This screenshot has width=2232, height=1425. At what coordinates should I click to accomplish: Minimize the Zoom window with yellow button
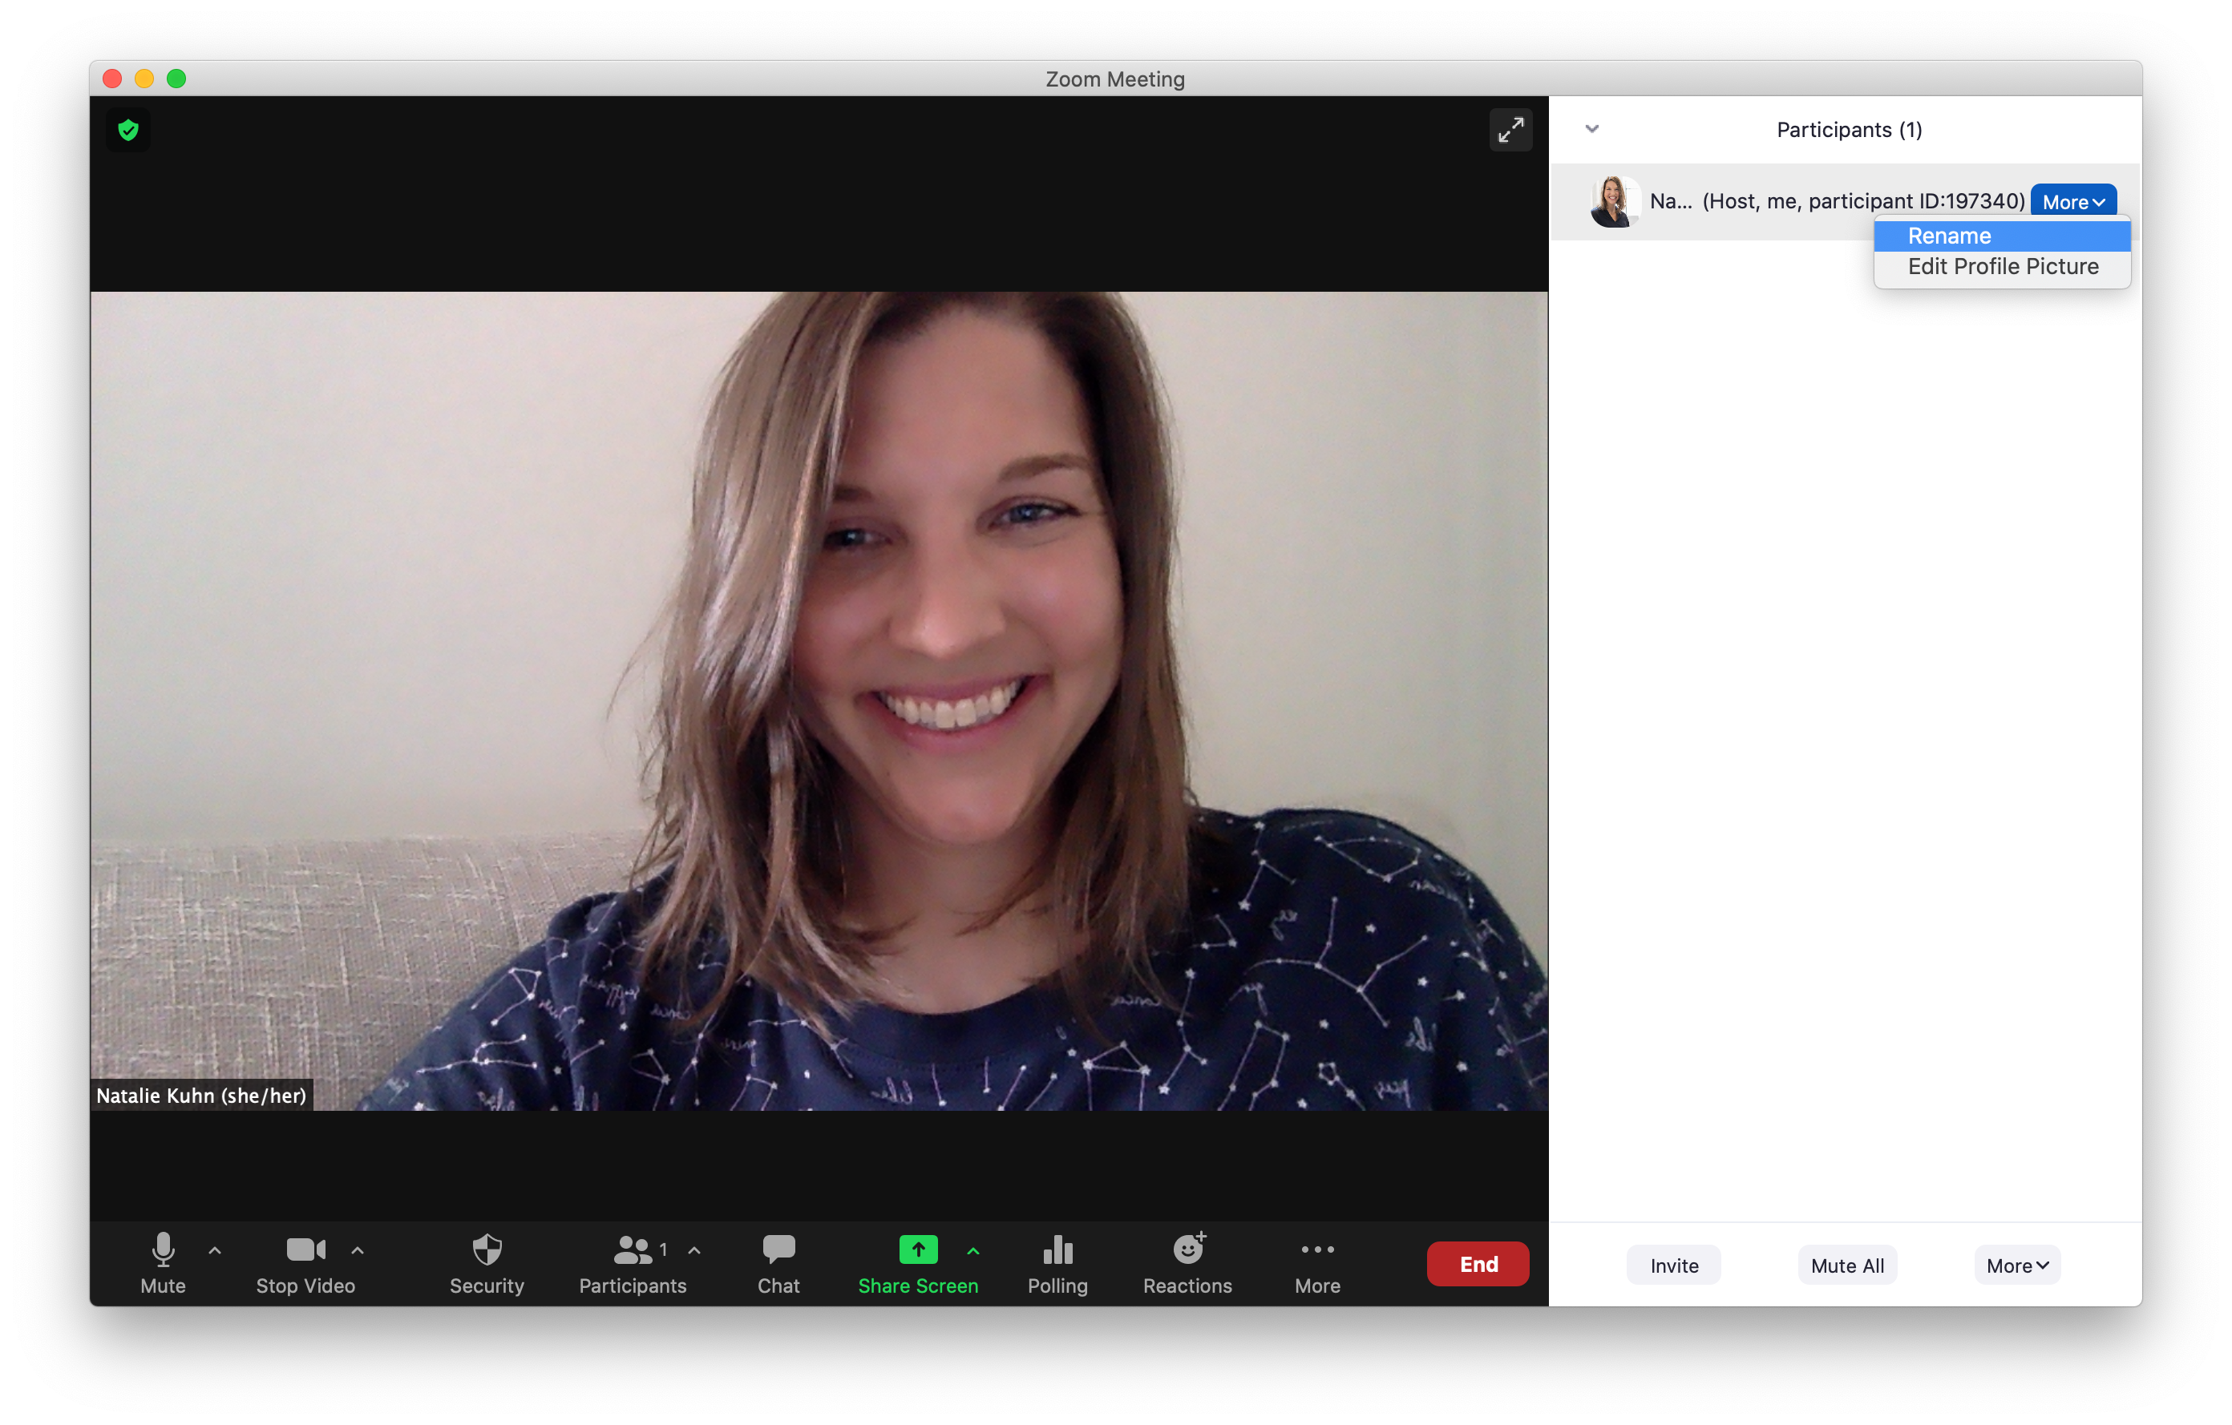(144, 79)
